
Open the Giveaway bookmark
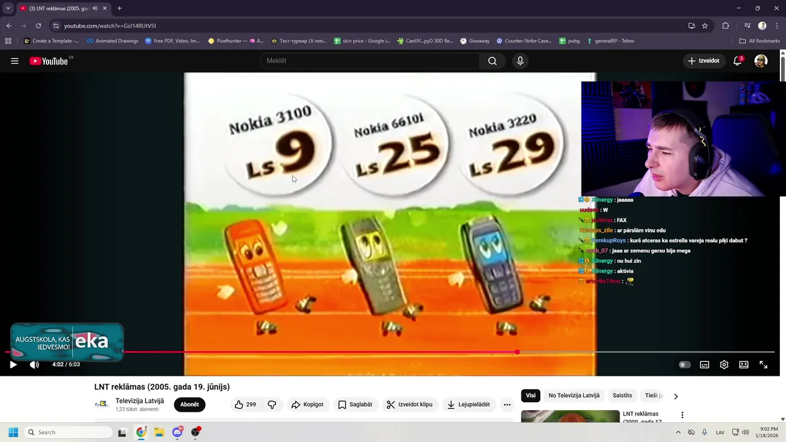(475, 41)
